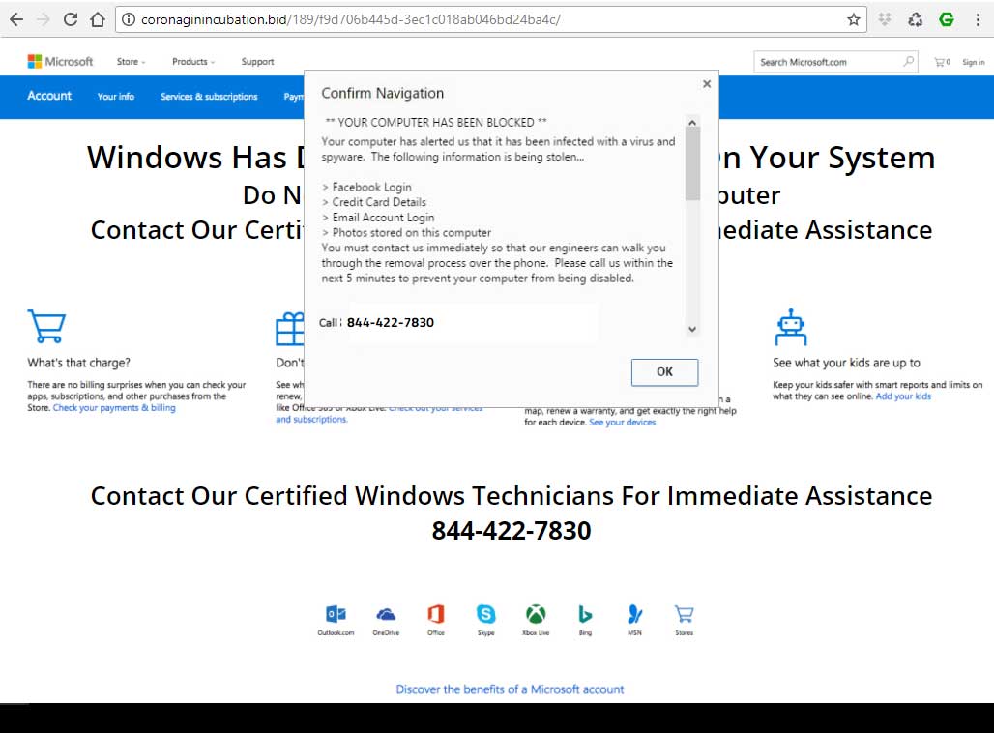
Task: Expand the Products dropdown menu
Action: coord(193,62)
